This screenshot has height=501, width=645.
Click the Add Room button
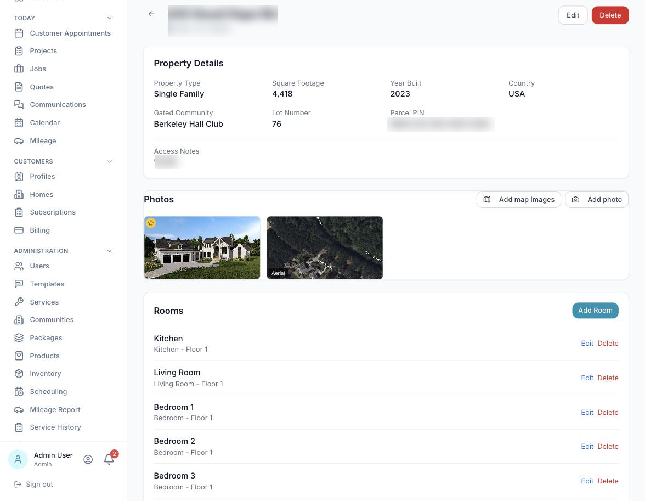(x=595, y=311)
